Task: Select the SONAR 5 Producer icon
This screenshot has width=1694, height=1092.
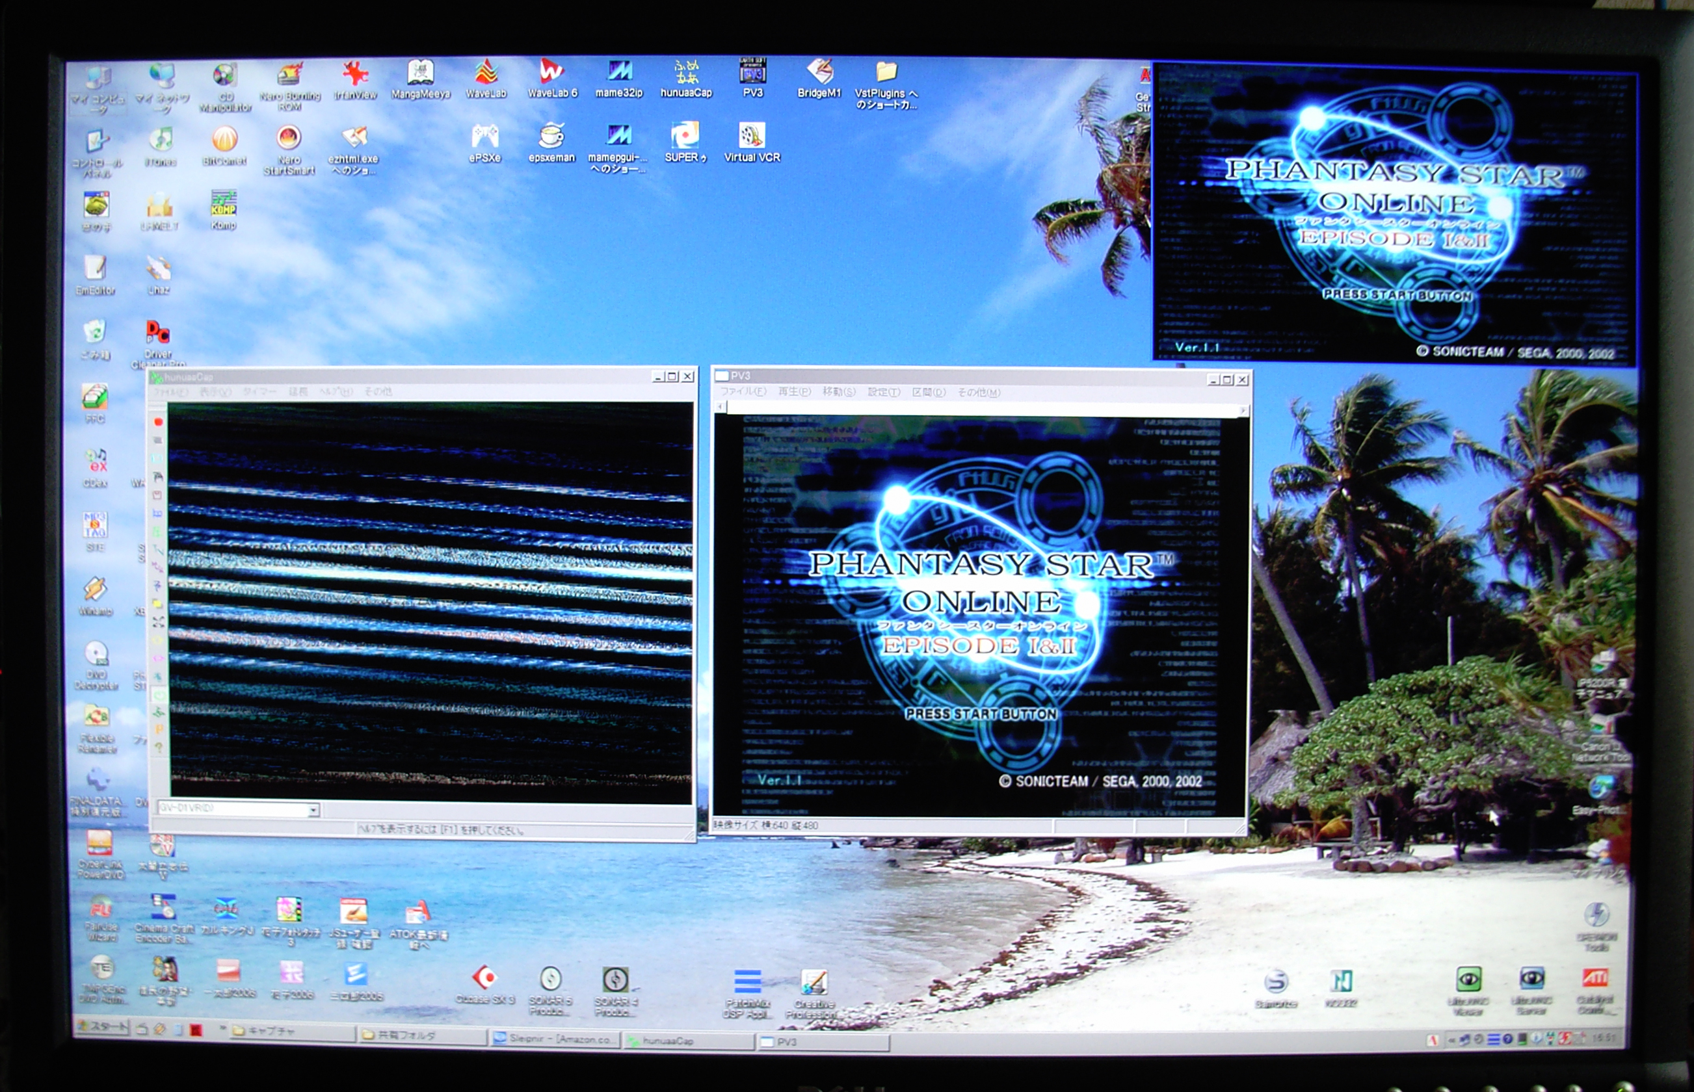Action: 551,991
